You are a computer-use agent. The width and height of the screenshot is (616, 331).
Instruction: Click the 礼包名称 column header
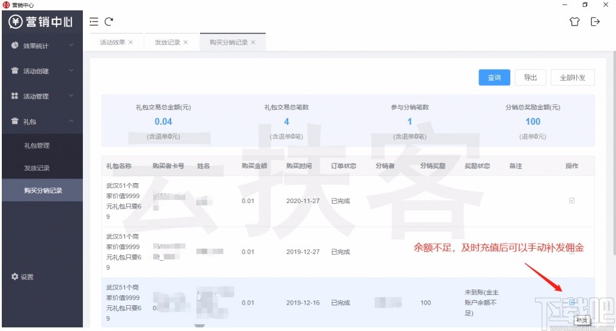click(x=119, y=166)
